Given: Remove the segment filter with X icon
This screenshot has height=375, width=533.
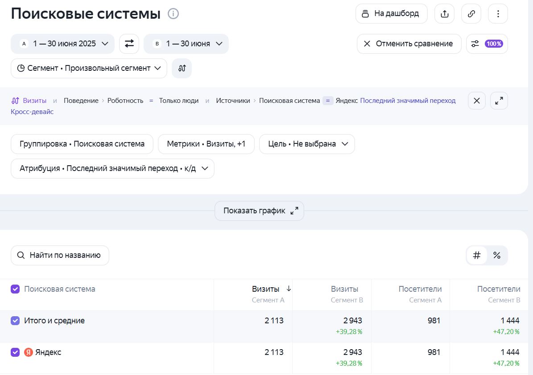Looking at the screenshot, I should 476,101.
